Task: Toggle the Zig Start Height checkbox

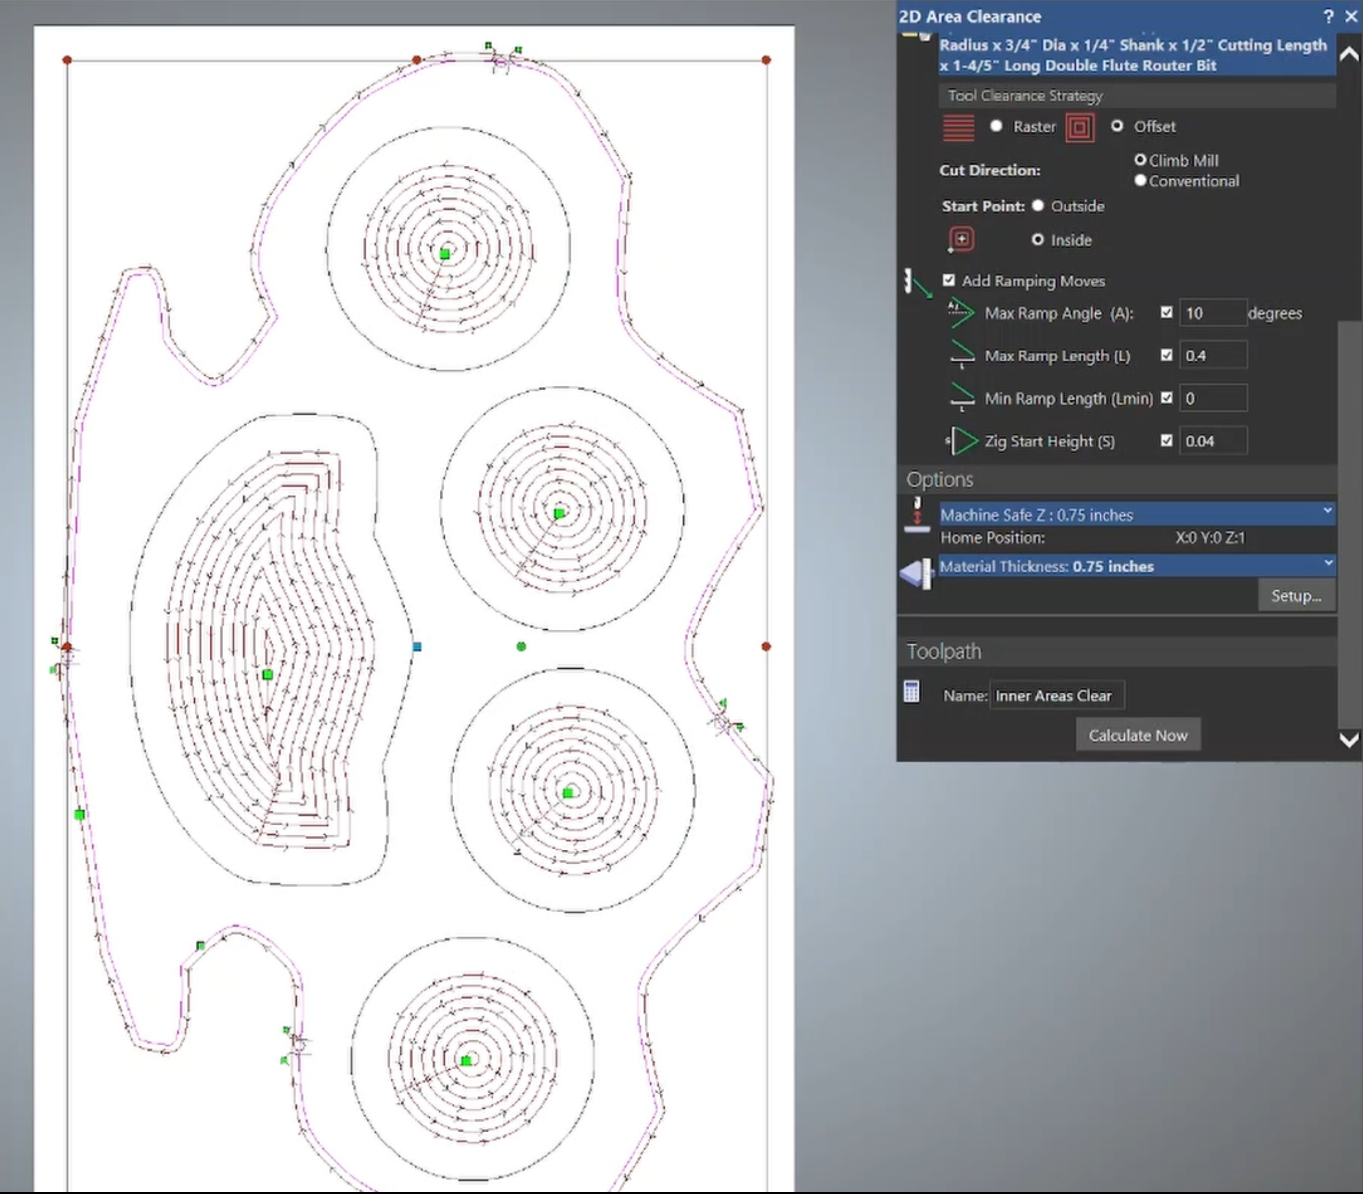Action: [x=1166, y=440]
